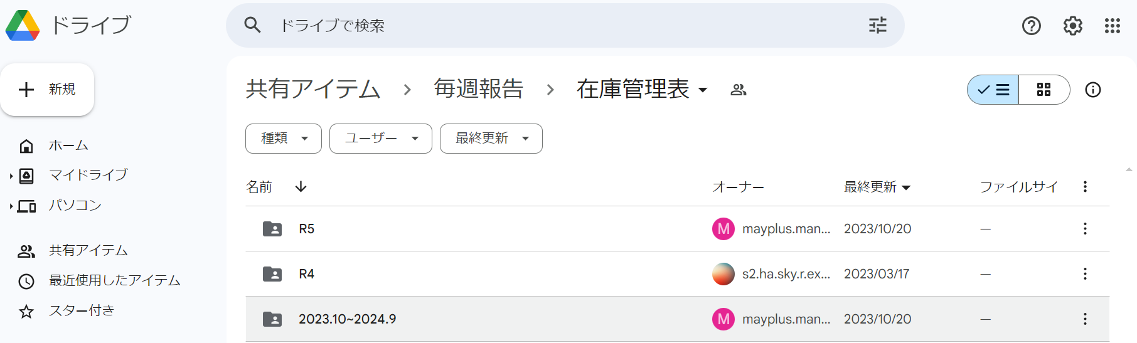Open the help and support icon
This screenshot has width=1137, height=343.
pos(1031,26)
